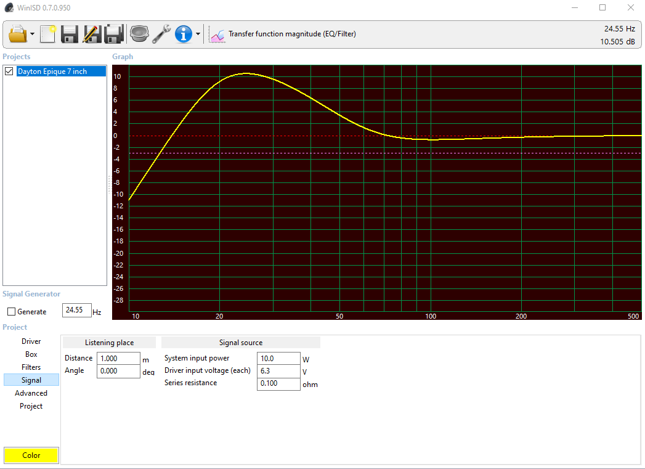Click the splitter handle left of graph
Image resolution: width=645 pixels, height=469 pixels.
click(110, 184)
